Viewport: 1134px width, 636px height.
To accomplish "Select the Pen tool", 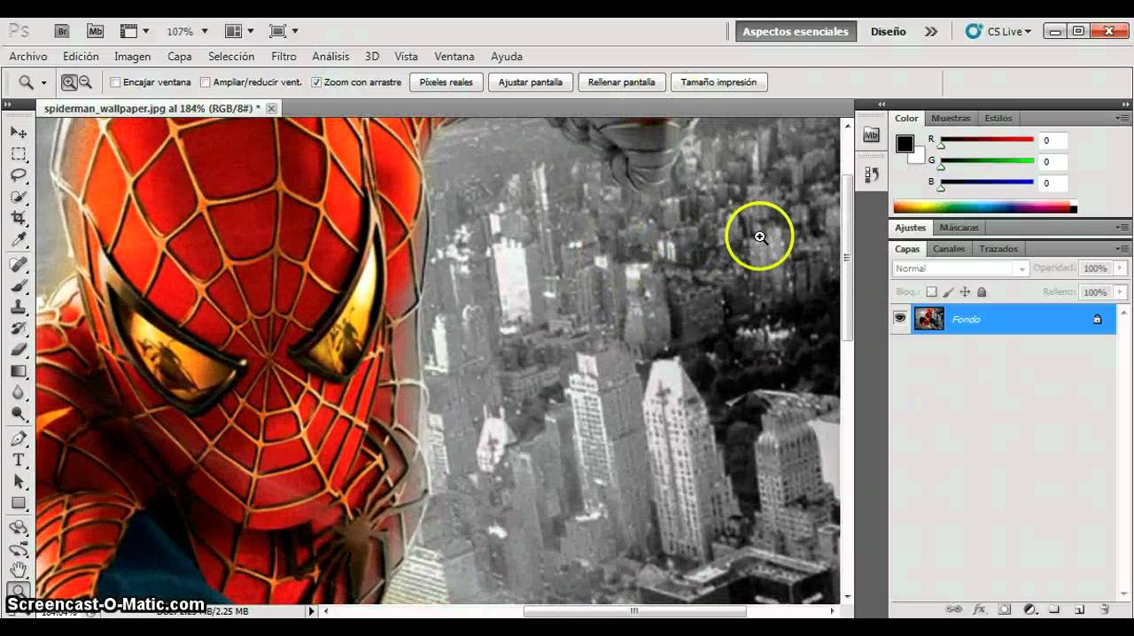I will point(19,439).
